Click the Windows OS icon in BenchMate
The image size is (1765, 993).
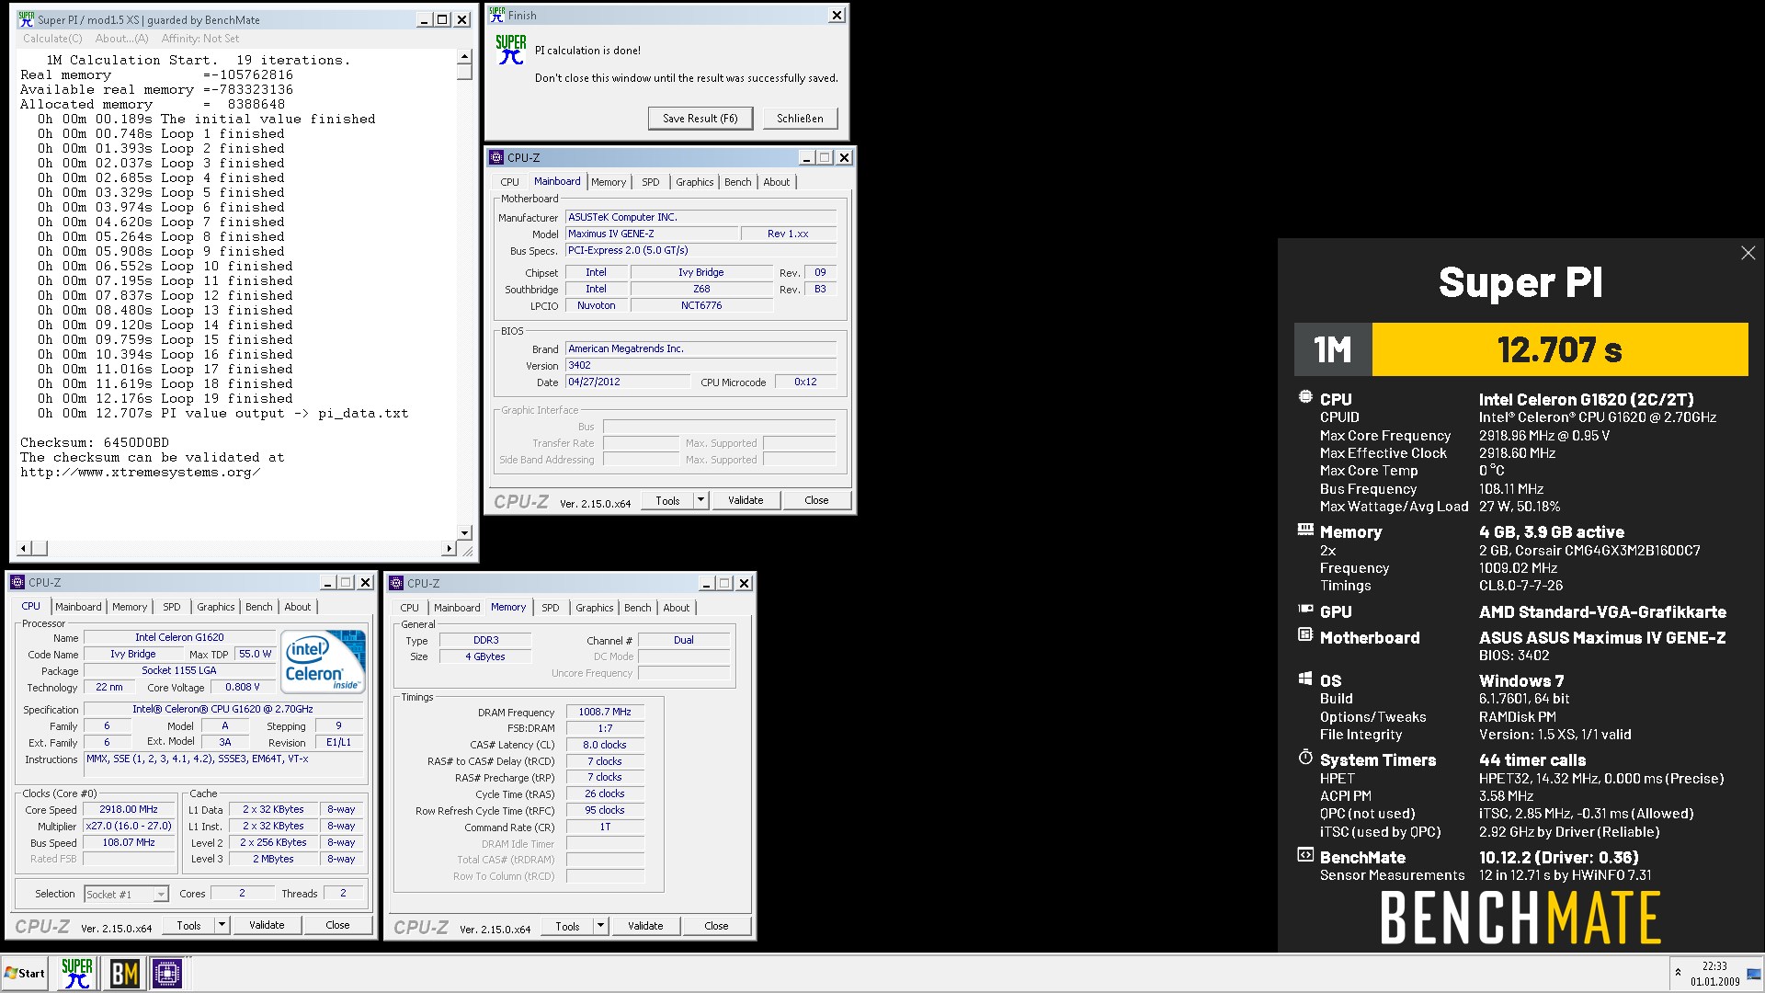pos(1305,679)
